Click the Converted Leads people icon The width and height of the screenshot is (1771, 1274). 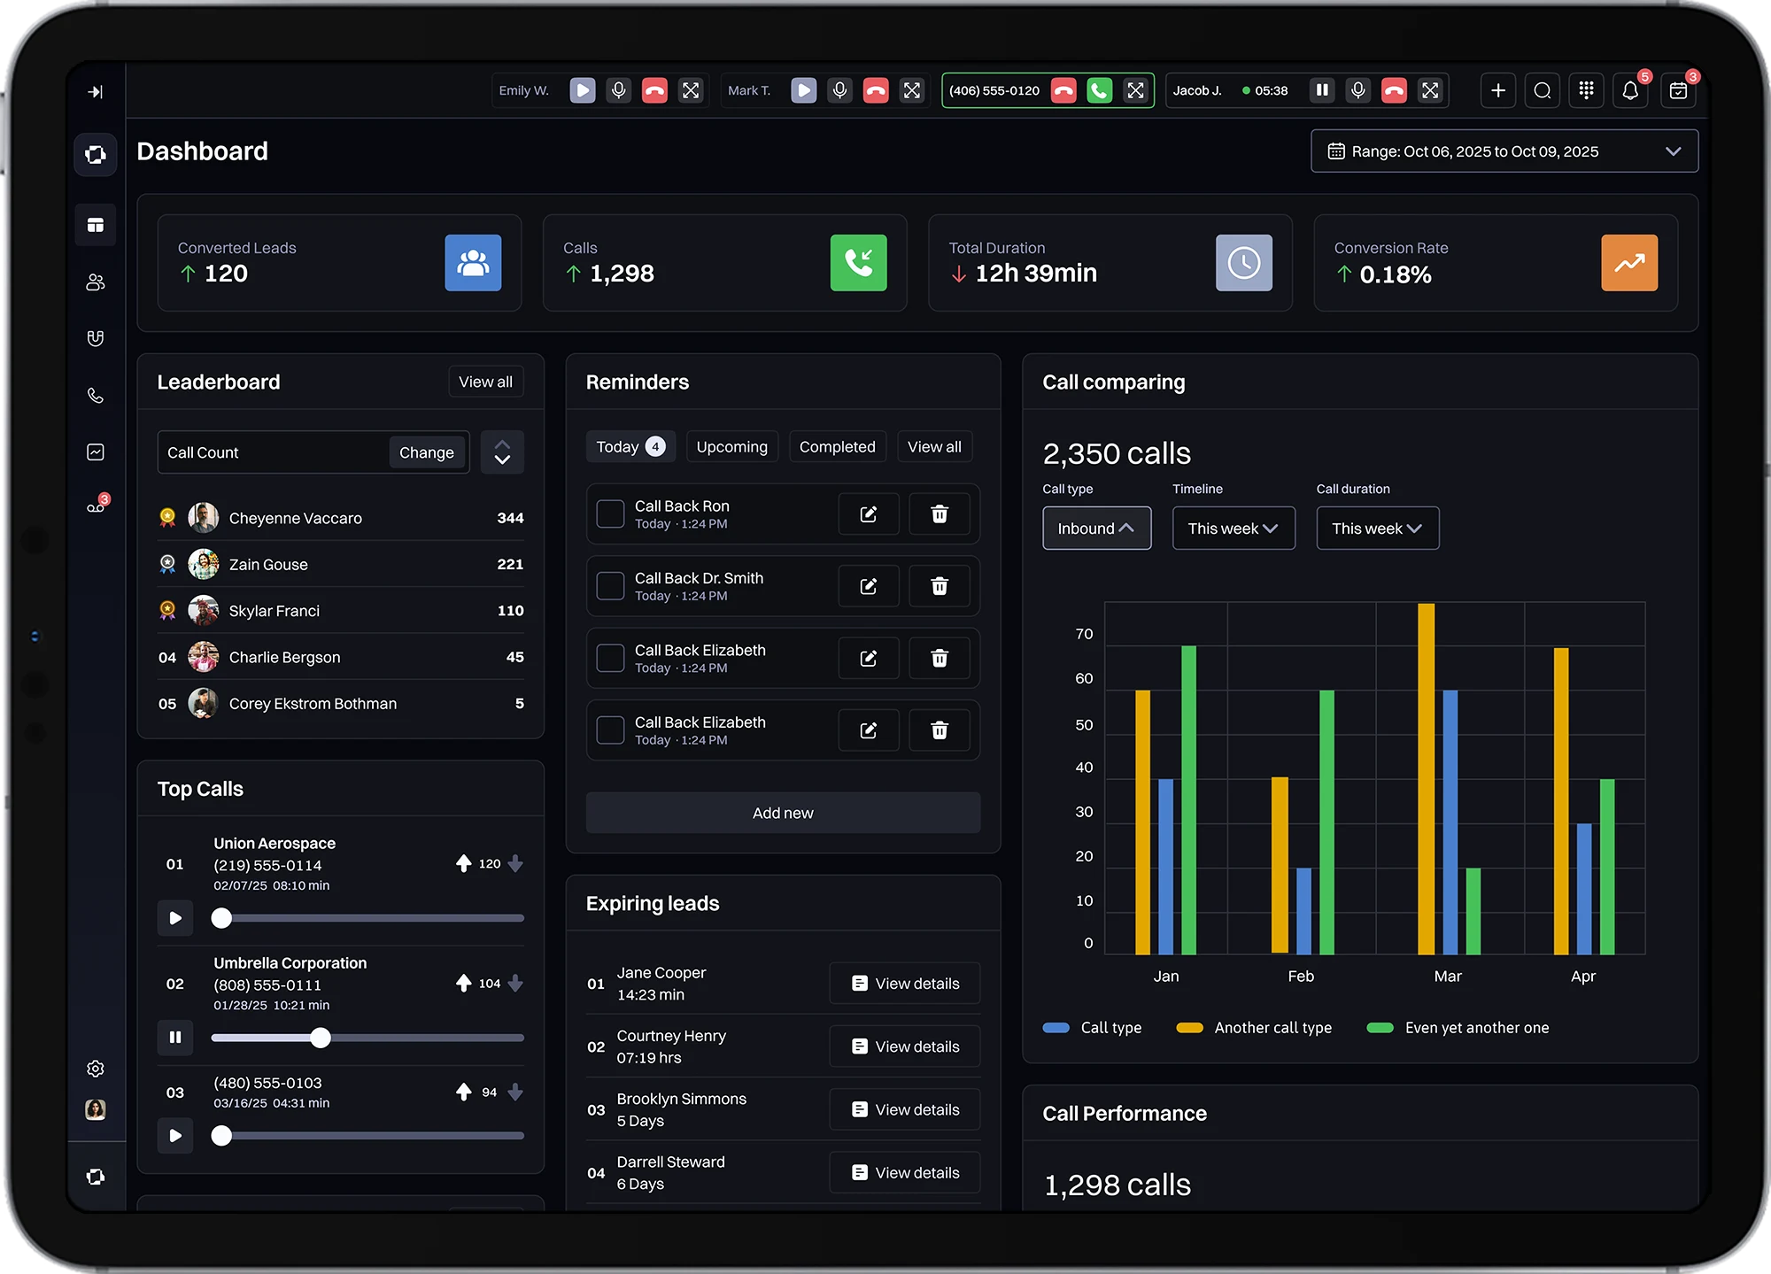(x=473, y=263)
